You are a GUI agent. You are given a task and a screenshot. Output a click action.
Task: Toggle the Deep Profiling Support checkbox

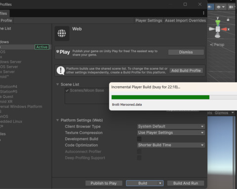tap(139, 158)
